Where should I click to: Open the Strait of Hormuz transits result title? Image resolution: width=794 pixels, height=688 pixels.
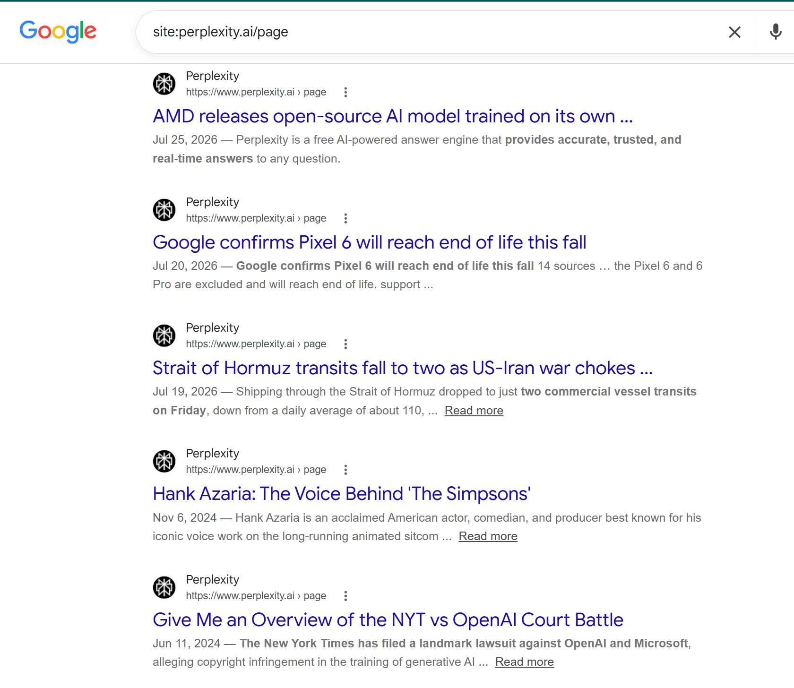(403, 368)
